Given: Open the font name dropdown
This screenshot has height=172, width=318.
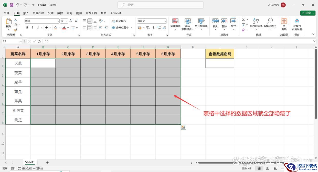Looking at the screenshot, I should (58, 21).
